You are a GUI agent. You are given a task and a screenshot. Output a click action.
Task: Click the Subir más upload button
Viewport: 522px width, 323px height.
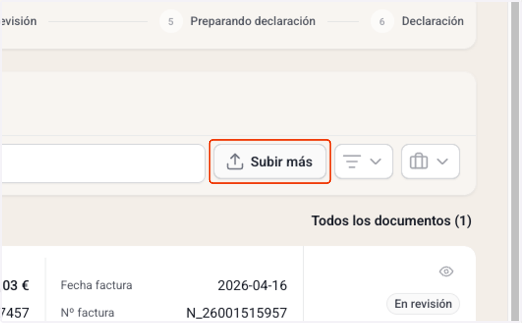pos(270,162)
